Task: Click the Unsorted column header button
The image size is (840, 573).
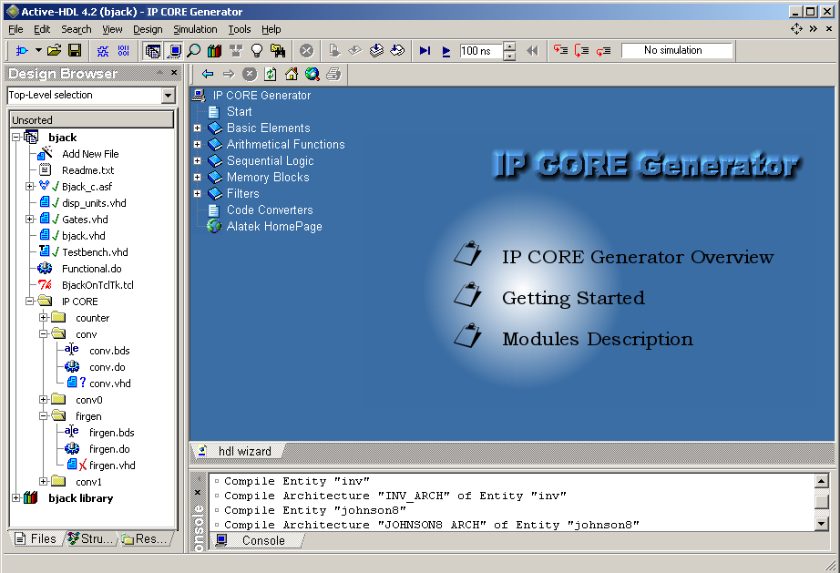Action: point(92,120)
